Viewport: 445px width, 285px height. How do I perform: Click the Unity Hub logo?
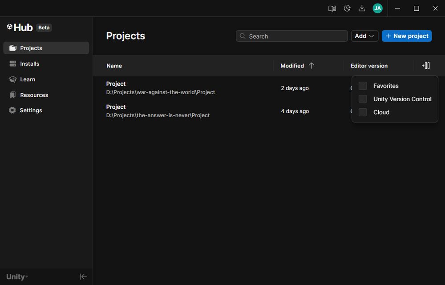click(x=20, y=28)
